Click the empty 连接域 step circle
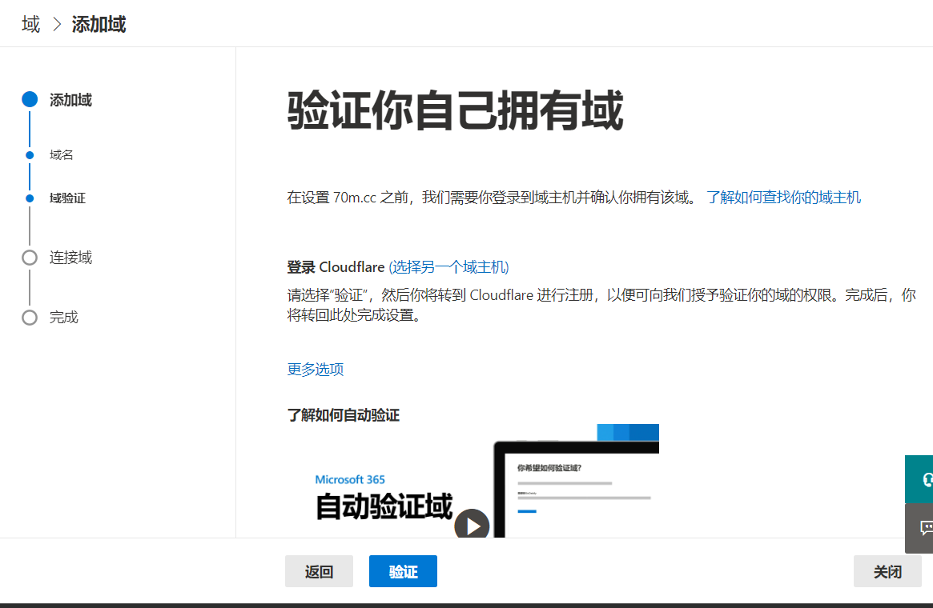933x608 pixels. click(x=30, y=258)
